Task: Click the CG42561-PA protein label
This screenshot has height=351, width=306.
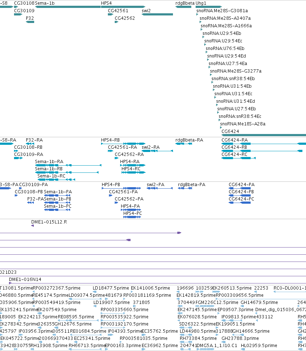Action: pyautogui.click(x=123, y=191)
